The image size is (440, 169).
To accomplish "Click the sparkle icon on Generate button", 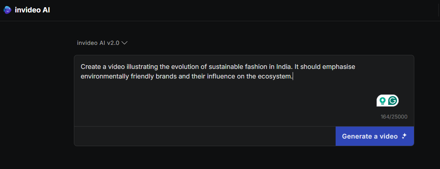I will 404,136.
